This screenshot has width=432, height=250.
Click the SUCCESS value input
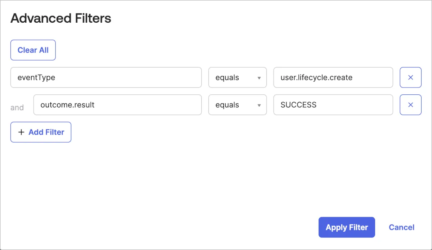(333, 105)
